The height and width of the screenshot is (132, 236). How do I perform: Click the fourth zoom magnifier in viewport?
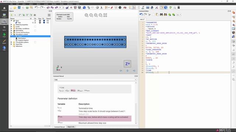[x=101, y=15]
